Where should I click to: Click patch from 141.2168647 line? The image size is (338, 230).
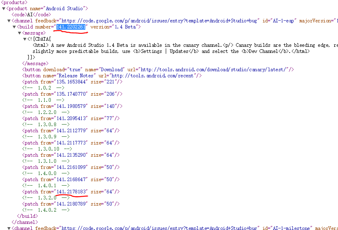71,180
